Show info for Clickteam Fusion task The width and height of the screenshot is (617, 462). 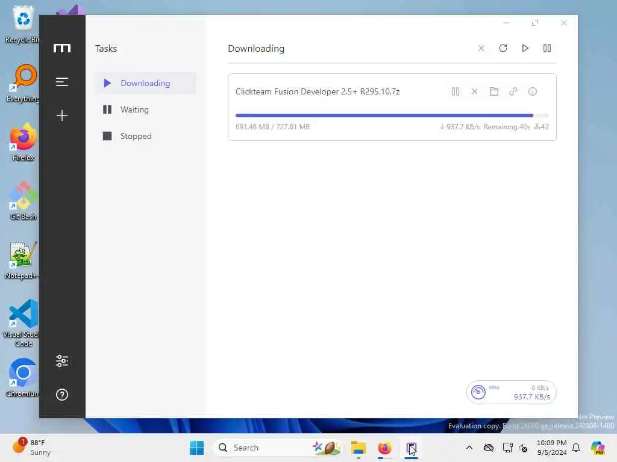tap(533, 91)
